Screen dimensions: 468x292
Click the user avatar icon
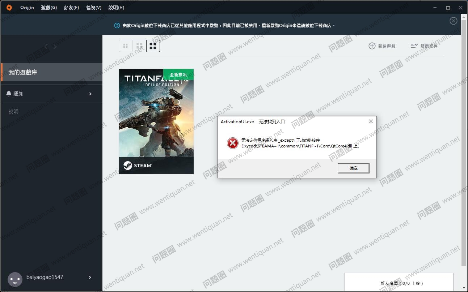pos(15,279)
